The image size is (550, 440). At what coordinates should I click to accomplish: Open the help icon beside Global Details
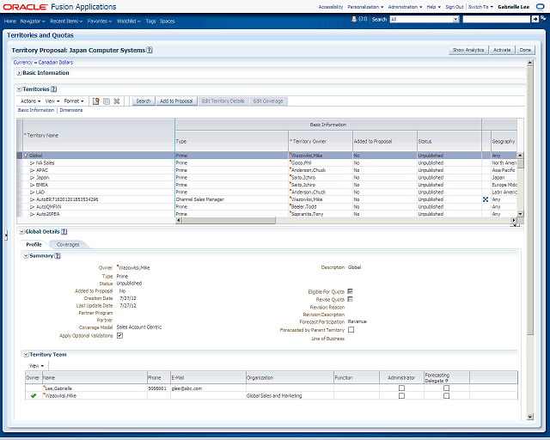coord(64,231)
